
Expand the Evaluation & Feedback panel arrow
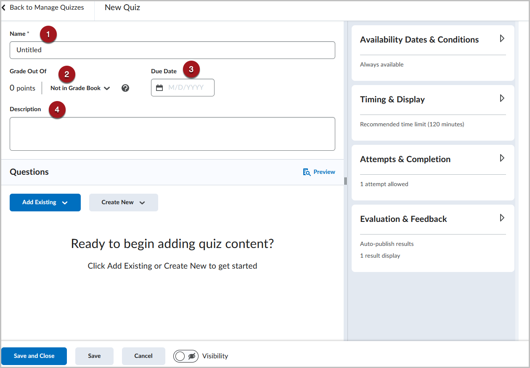tap(502, 218)
